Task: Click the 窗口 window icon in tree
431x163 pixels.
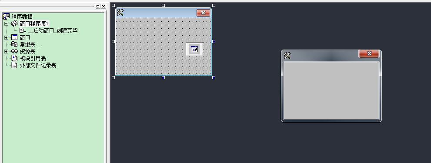Action: pyautogui.click(x=14, y=37)
